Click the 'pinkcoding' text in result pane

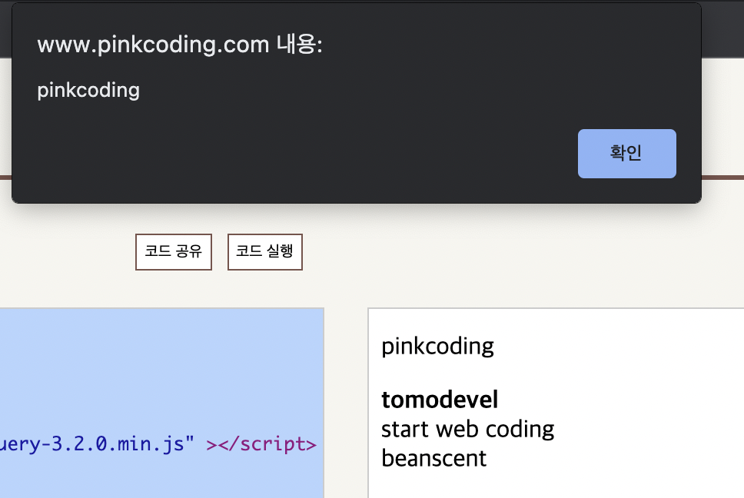pyautogui.click(x=437, y=347)
